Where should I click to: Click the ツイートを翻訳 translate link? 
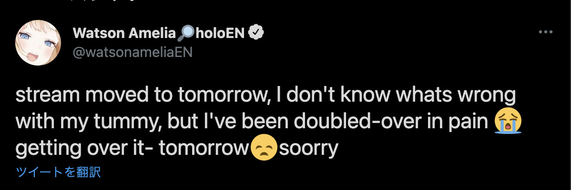tap(58, 172)
